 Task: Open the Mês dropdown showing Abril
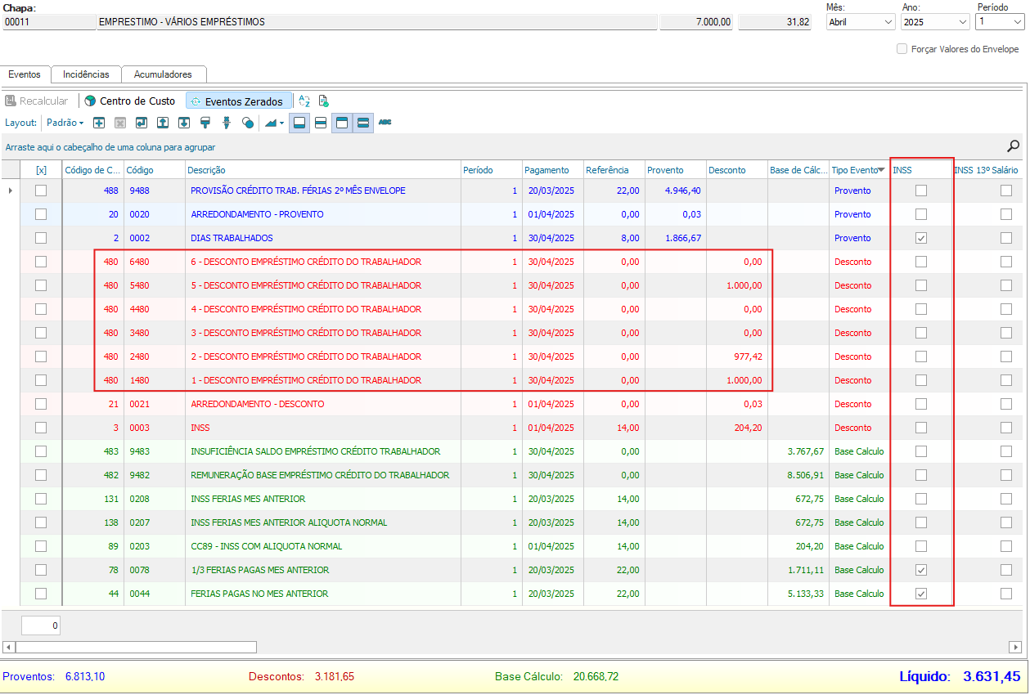point(860,22)
